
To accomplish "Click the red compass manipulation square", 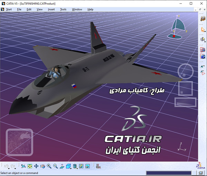I will click(x=174, y=36).
